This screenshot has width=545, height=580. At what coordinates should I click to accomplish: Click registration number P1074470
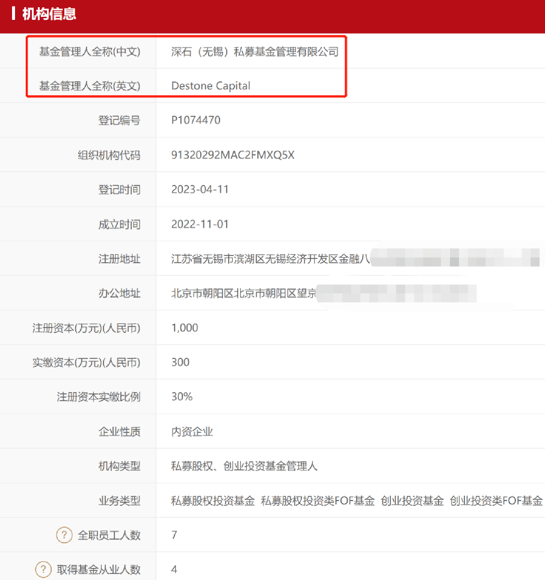pyautogui.click(x=196, y=120)
